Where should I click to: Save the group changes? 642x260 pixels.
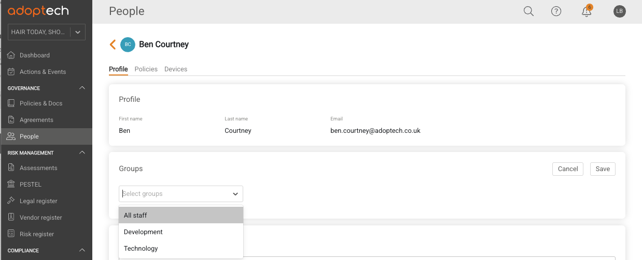pyautogui.click(x=603, y=169)
